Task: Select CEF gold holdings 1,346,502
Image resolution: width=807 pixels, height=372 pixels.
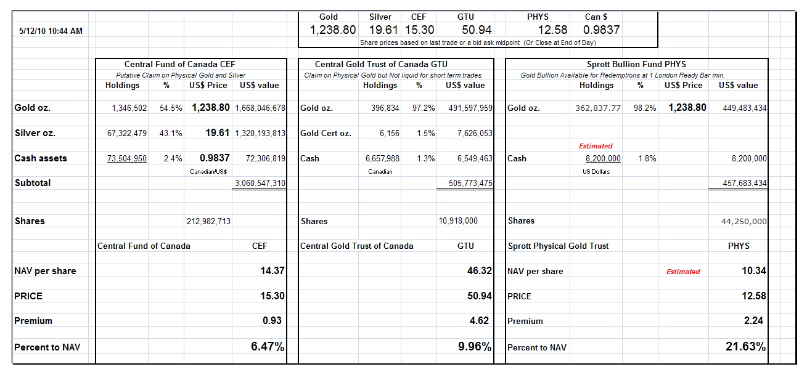Action: [x=129, y=108]
